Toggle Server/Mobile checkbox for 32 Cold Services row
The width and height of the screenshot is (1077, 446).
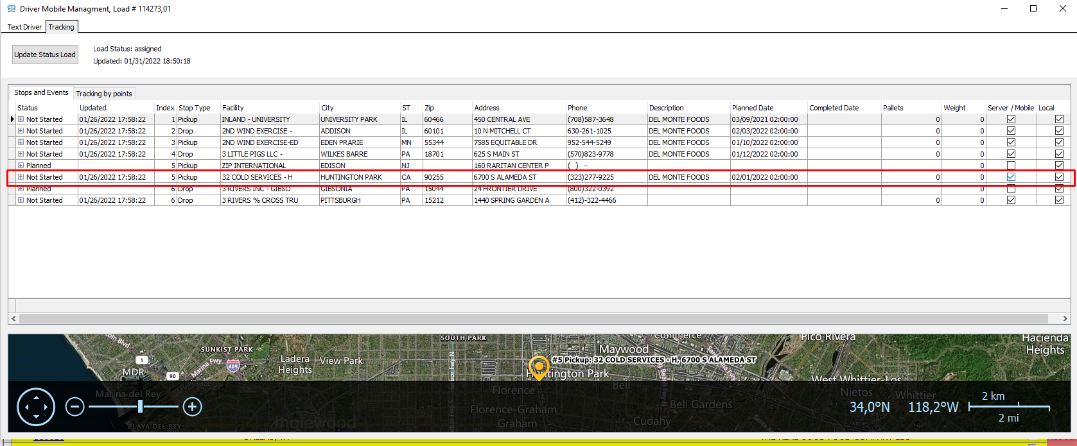click(x=1011, y=177)
